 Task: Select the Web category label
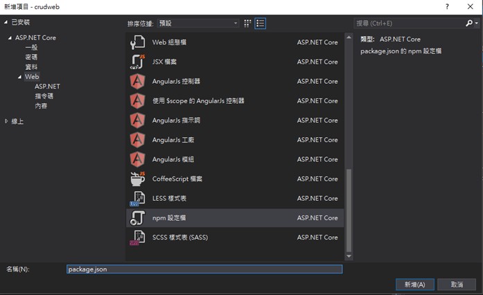[32, 77]
